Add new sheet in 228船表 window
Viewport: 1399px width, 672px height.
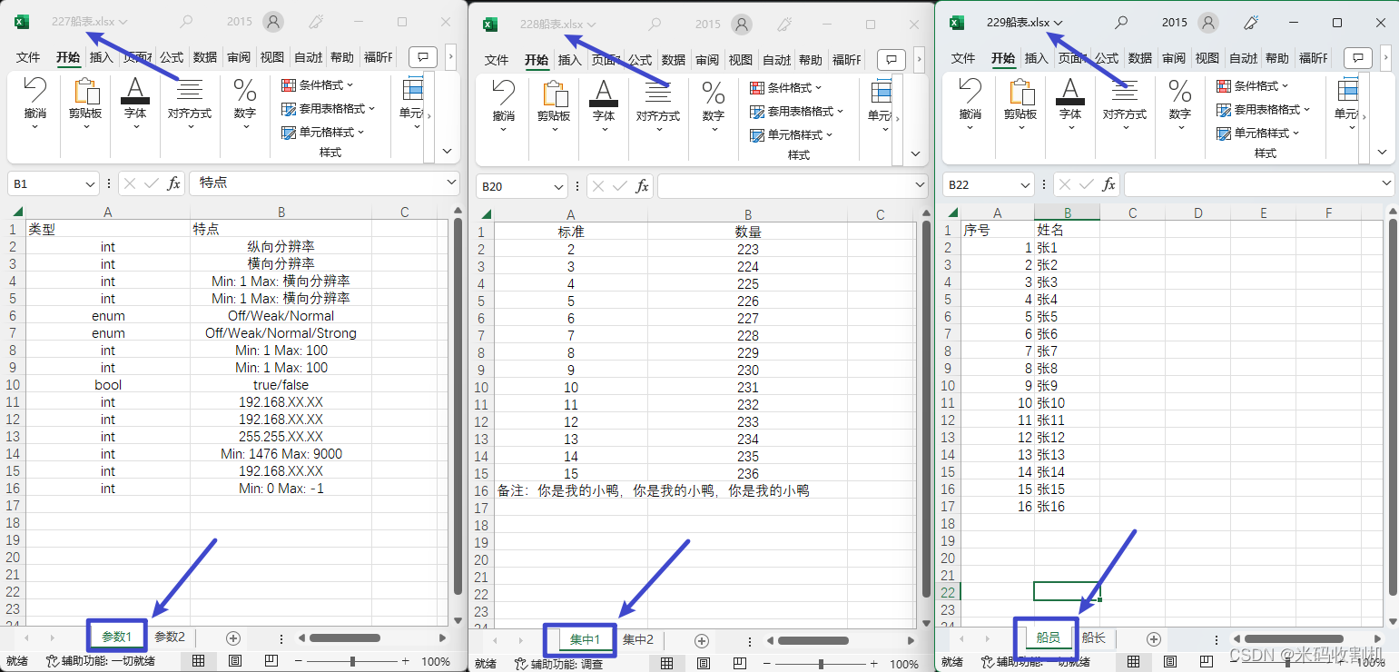pyautogui.click(x=701, y=641)
